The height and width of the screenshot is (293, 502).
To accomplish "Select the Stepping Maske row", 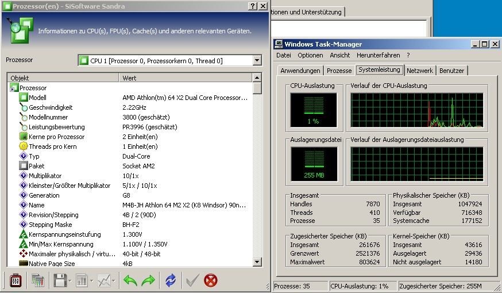I will click(130, 225).
